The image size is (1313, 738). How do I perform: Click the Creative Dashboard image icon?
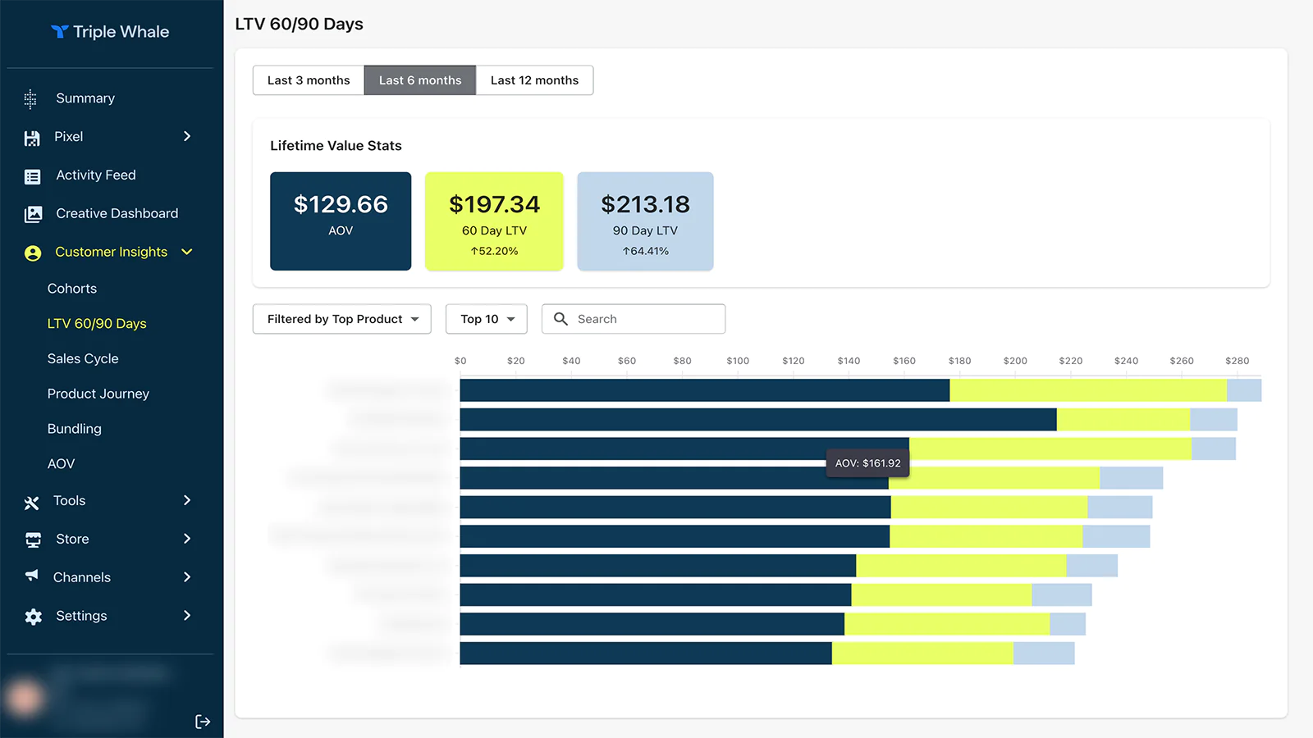[33, 214]
